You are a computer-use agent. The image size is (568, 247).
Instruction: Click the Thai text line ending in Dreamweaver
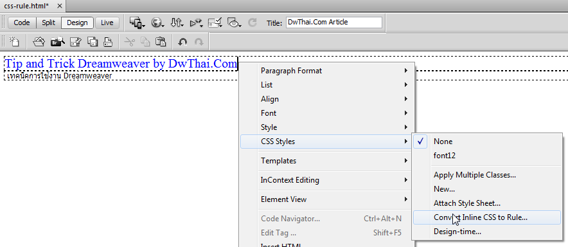coord(59,76)
